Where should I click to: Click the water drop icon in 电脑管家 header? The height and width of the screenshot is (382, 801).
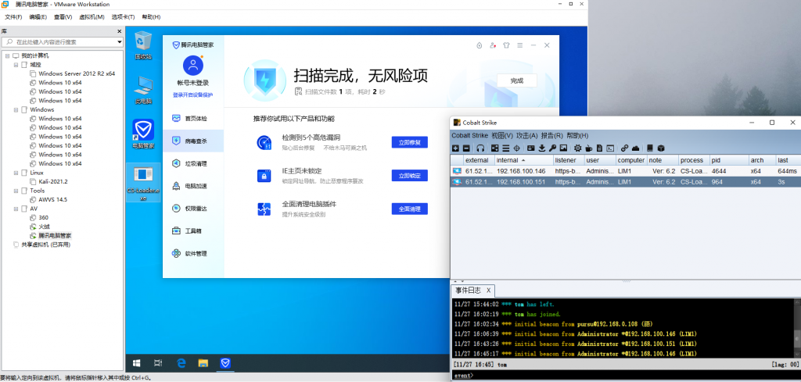pyautogui.click(x=480, y=45)
